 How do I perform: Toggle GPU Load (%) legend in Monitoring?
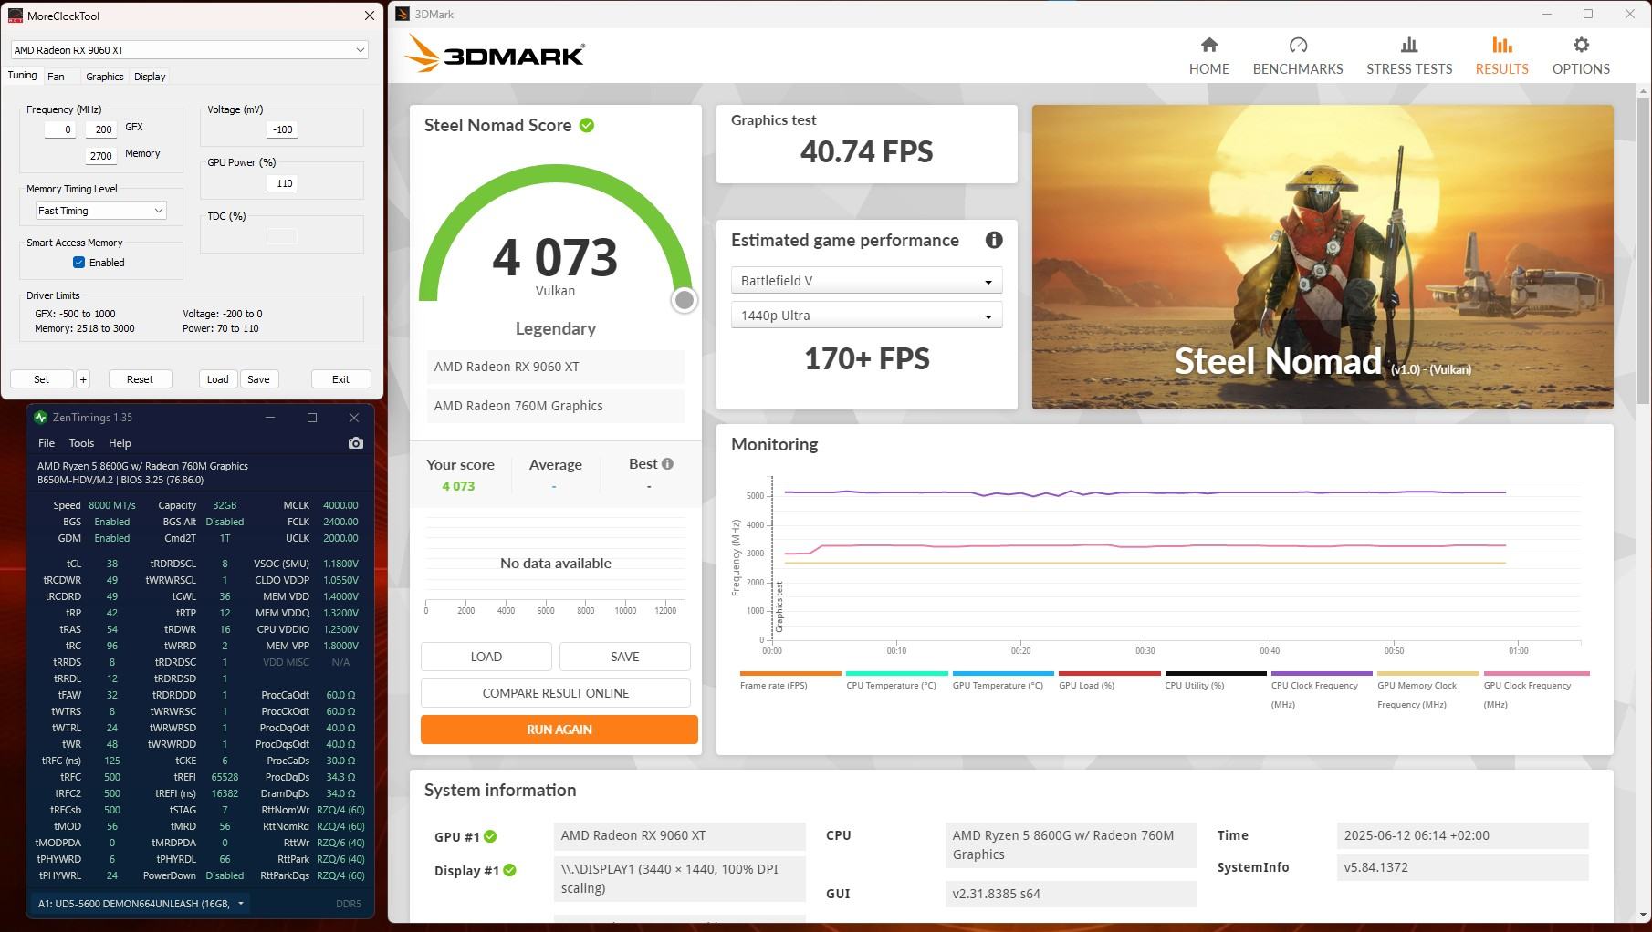tap(1109, 679)
